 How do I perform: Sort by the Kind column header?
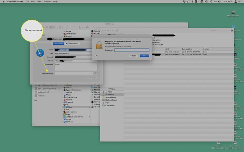pos(168,49)
